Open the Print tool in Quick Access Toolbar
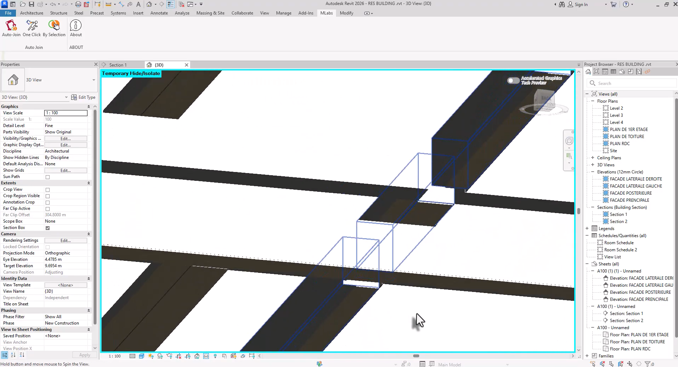The image size is (678, 367). click(78, 4)
